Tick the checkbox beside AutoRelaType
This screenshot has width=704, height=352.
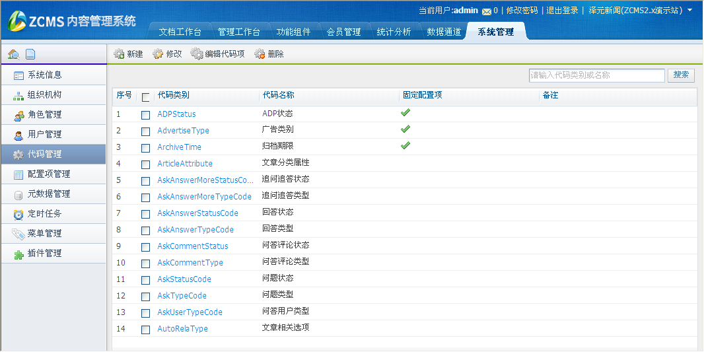click(146, 330)
